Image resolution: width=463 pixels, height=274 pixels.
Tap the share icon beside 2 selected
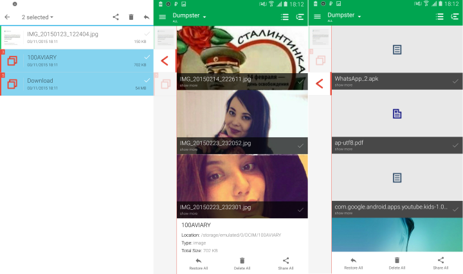coord(116,17)
